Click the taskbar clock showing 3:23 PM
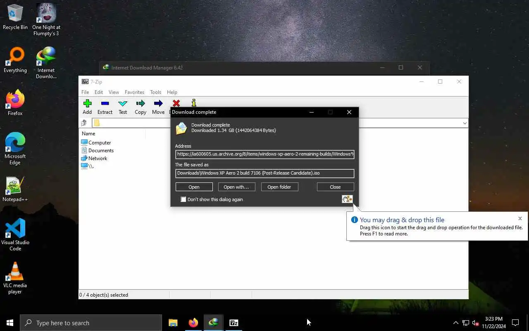This screenshot has width=529, height=331. coord(493,323)
